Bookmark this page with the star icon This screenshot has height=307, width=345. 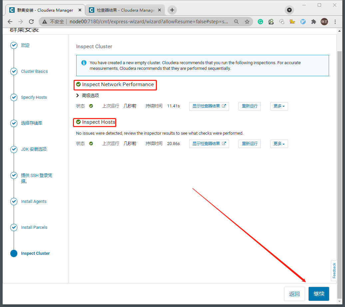click(x=247, y=22)
